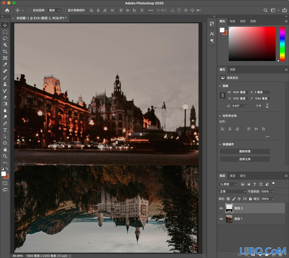This screenshot has height=258, width=289.
Task: Switch to the 色板 tab
Action: (232, 21)
